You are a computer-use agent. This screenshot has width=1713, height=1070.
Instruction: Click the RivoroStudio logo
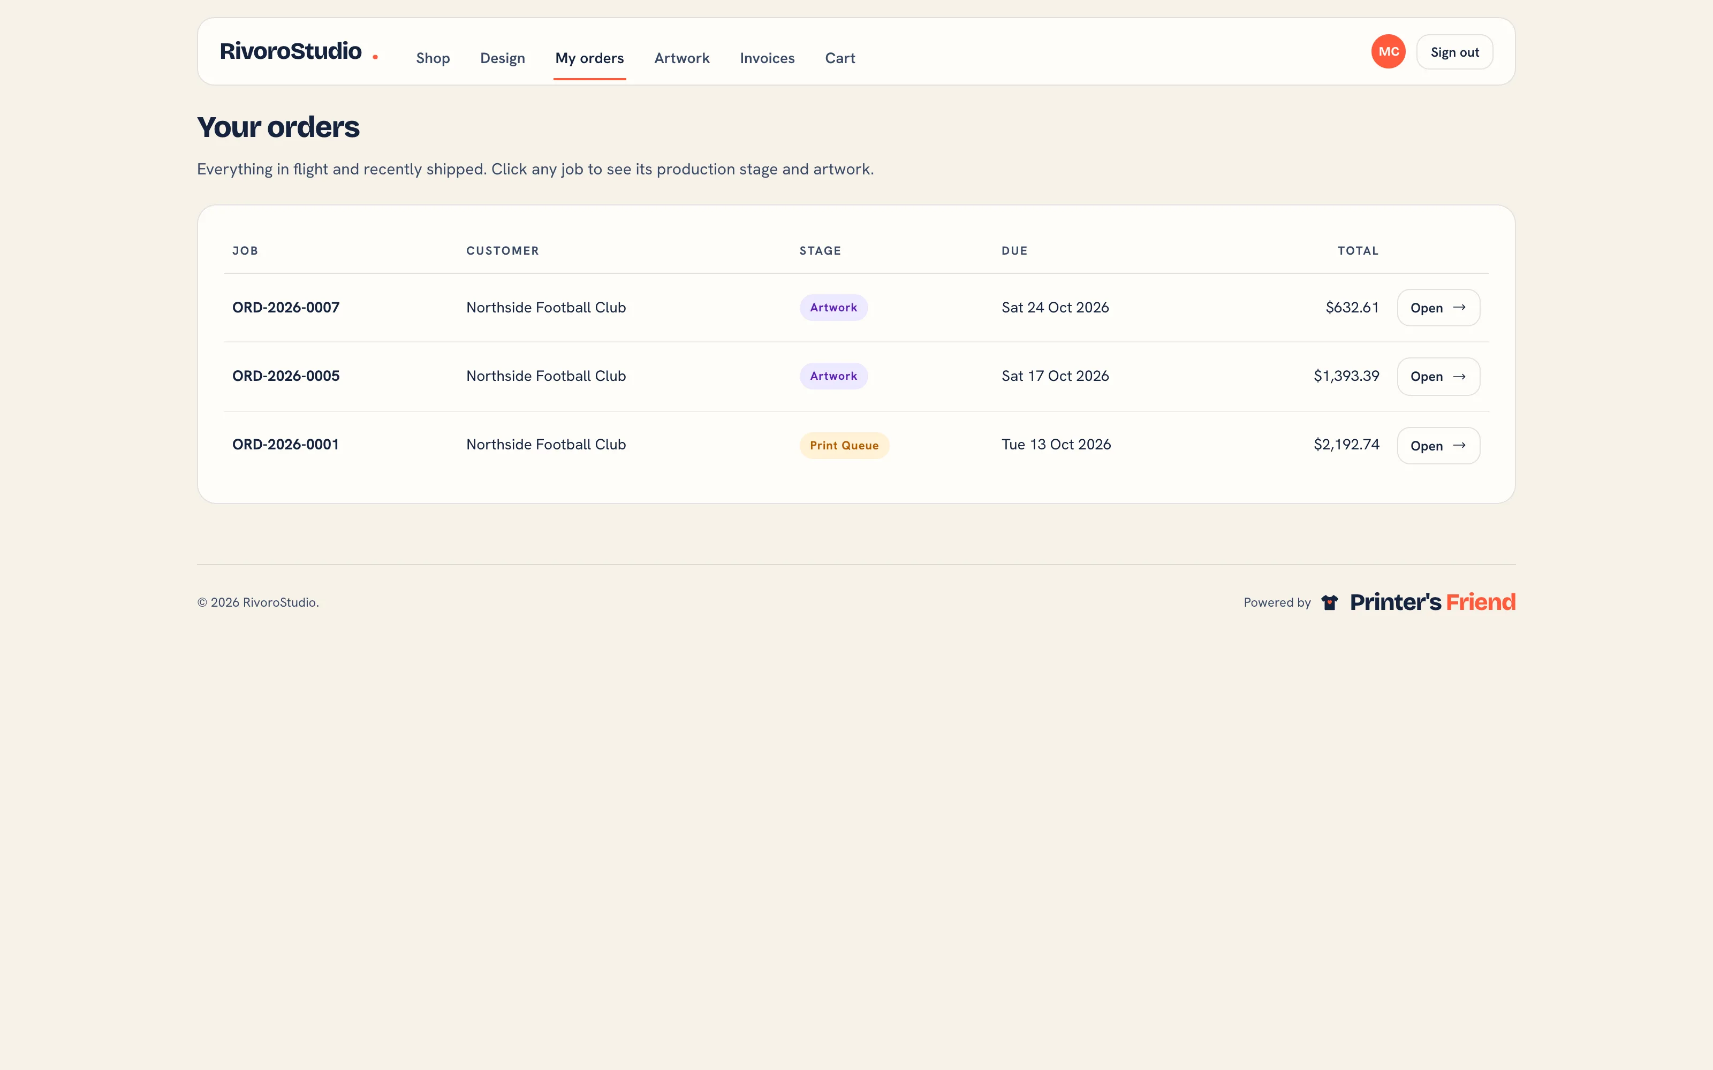[x=299, y=52]
